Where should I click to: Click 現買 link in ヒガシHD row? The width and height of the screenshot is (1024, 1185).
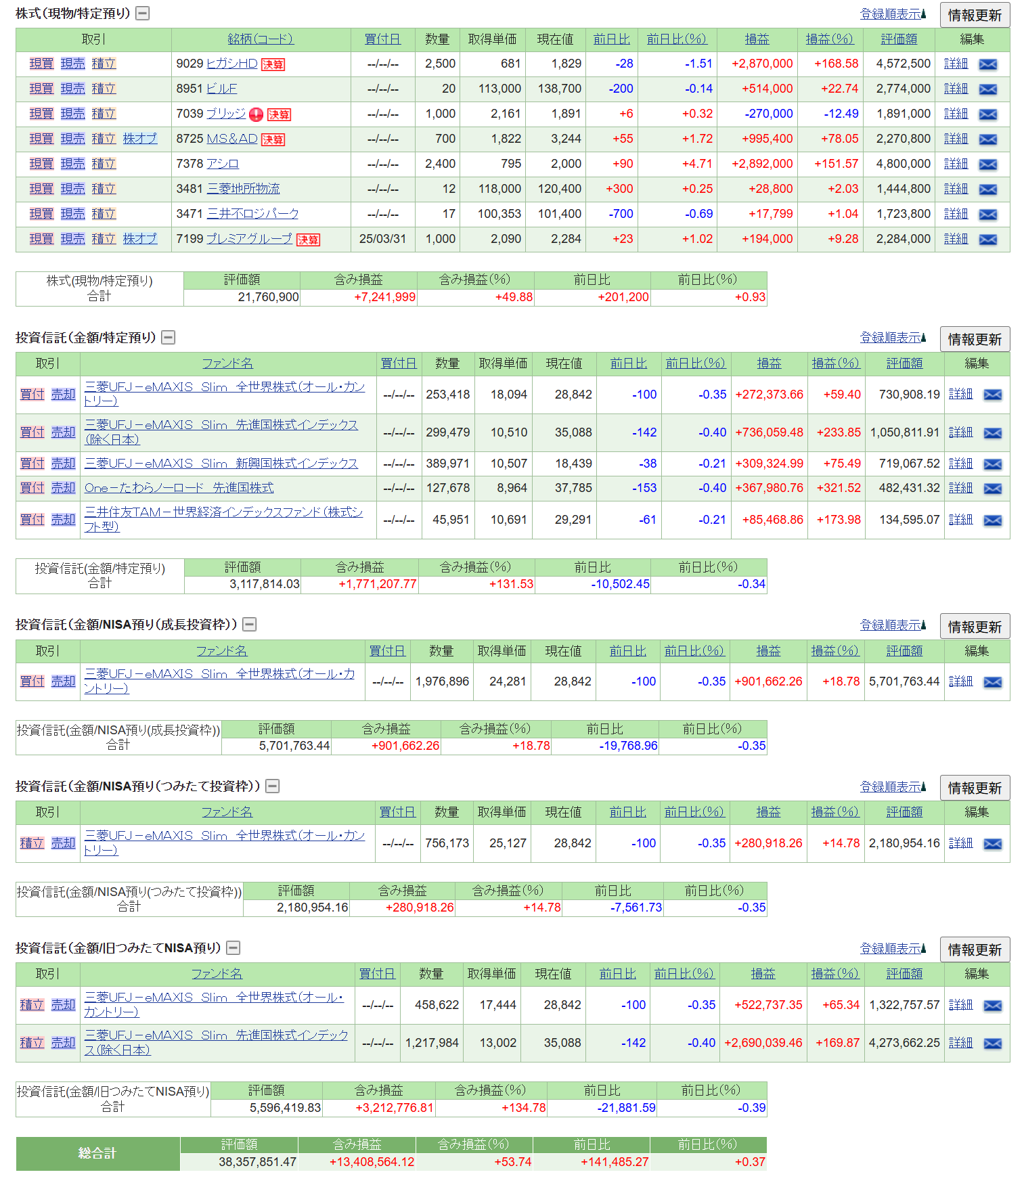pyautogui.click(x=41, y=64)
